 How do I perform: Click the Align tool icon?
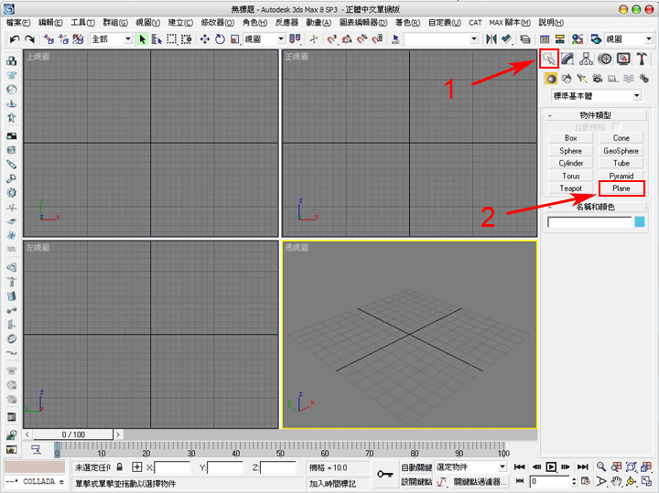pyautogui.click(x=506, y=39)
